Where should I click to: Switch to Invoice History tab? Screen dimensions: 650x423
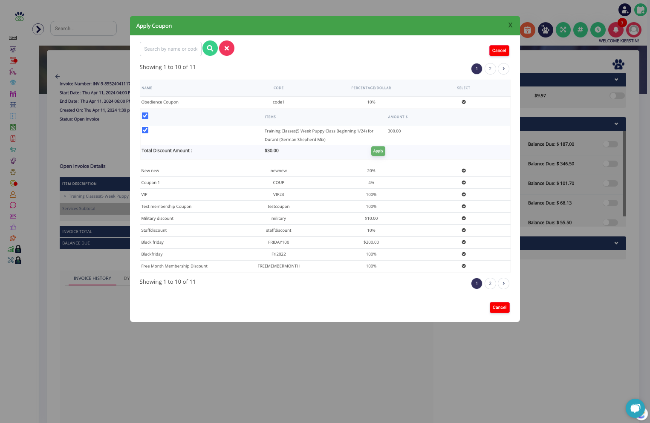92,279
